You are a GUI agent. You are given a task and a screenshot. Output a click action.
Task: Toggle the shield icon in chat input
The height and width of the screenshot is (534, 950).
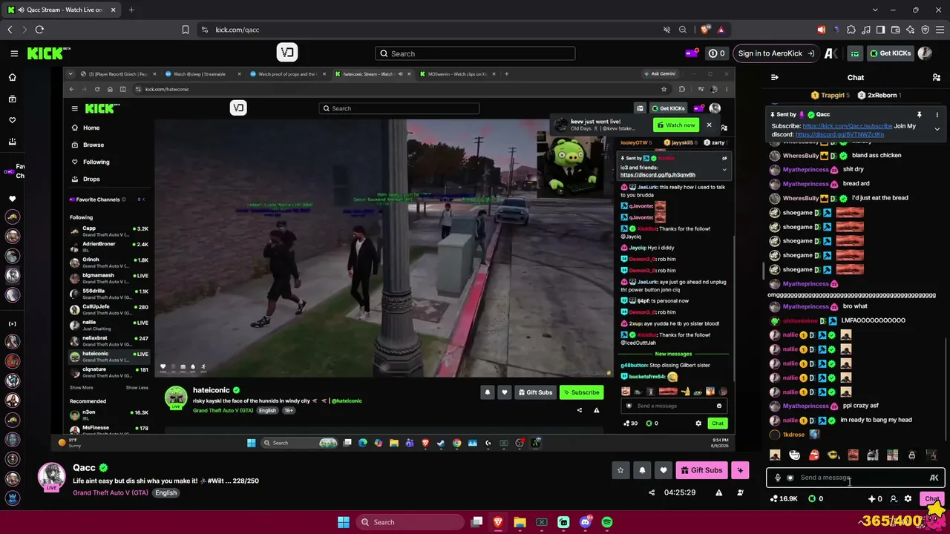click(x=790, y=478)
